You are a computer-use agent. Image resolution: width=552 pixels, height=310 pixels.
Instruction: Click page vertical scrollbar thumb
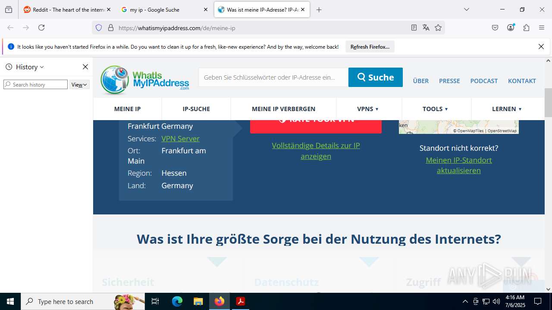click(548, 102)
